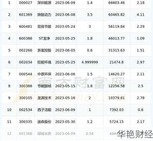Click the stock name 西子洁能
The image size is (153, 141).
point(44,110)
